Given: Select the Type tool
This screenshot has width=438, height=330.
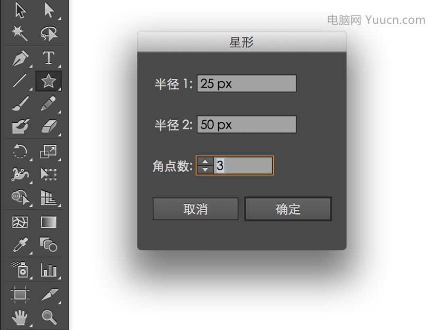Looking at the screenshot, I should pos(49,58).
